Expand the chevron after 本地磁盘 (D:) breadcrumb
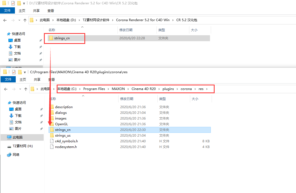 tap(79, 20)
